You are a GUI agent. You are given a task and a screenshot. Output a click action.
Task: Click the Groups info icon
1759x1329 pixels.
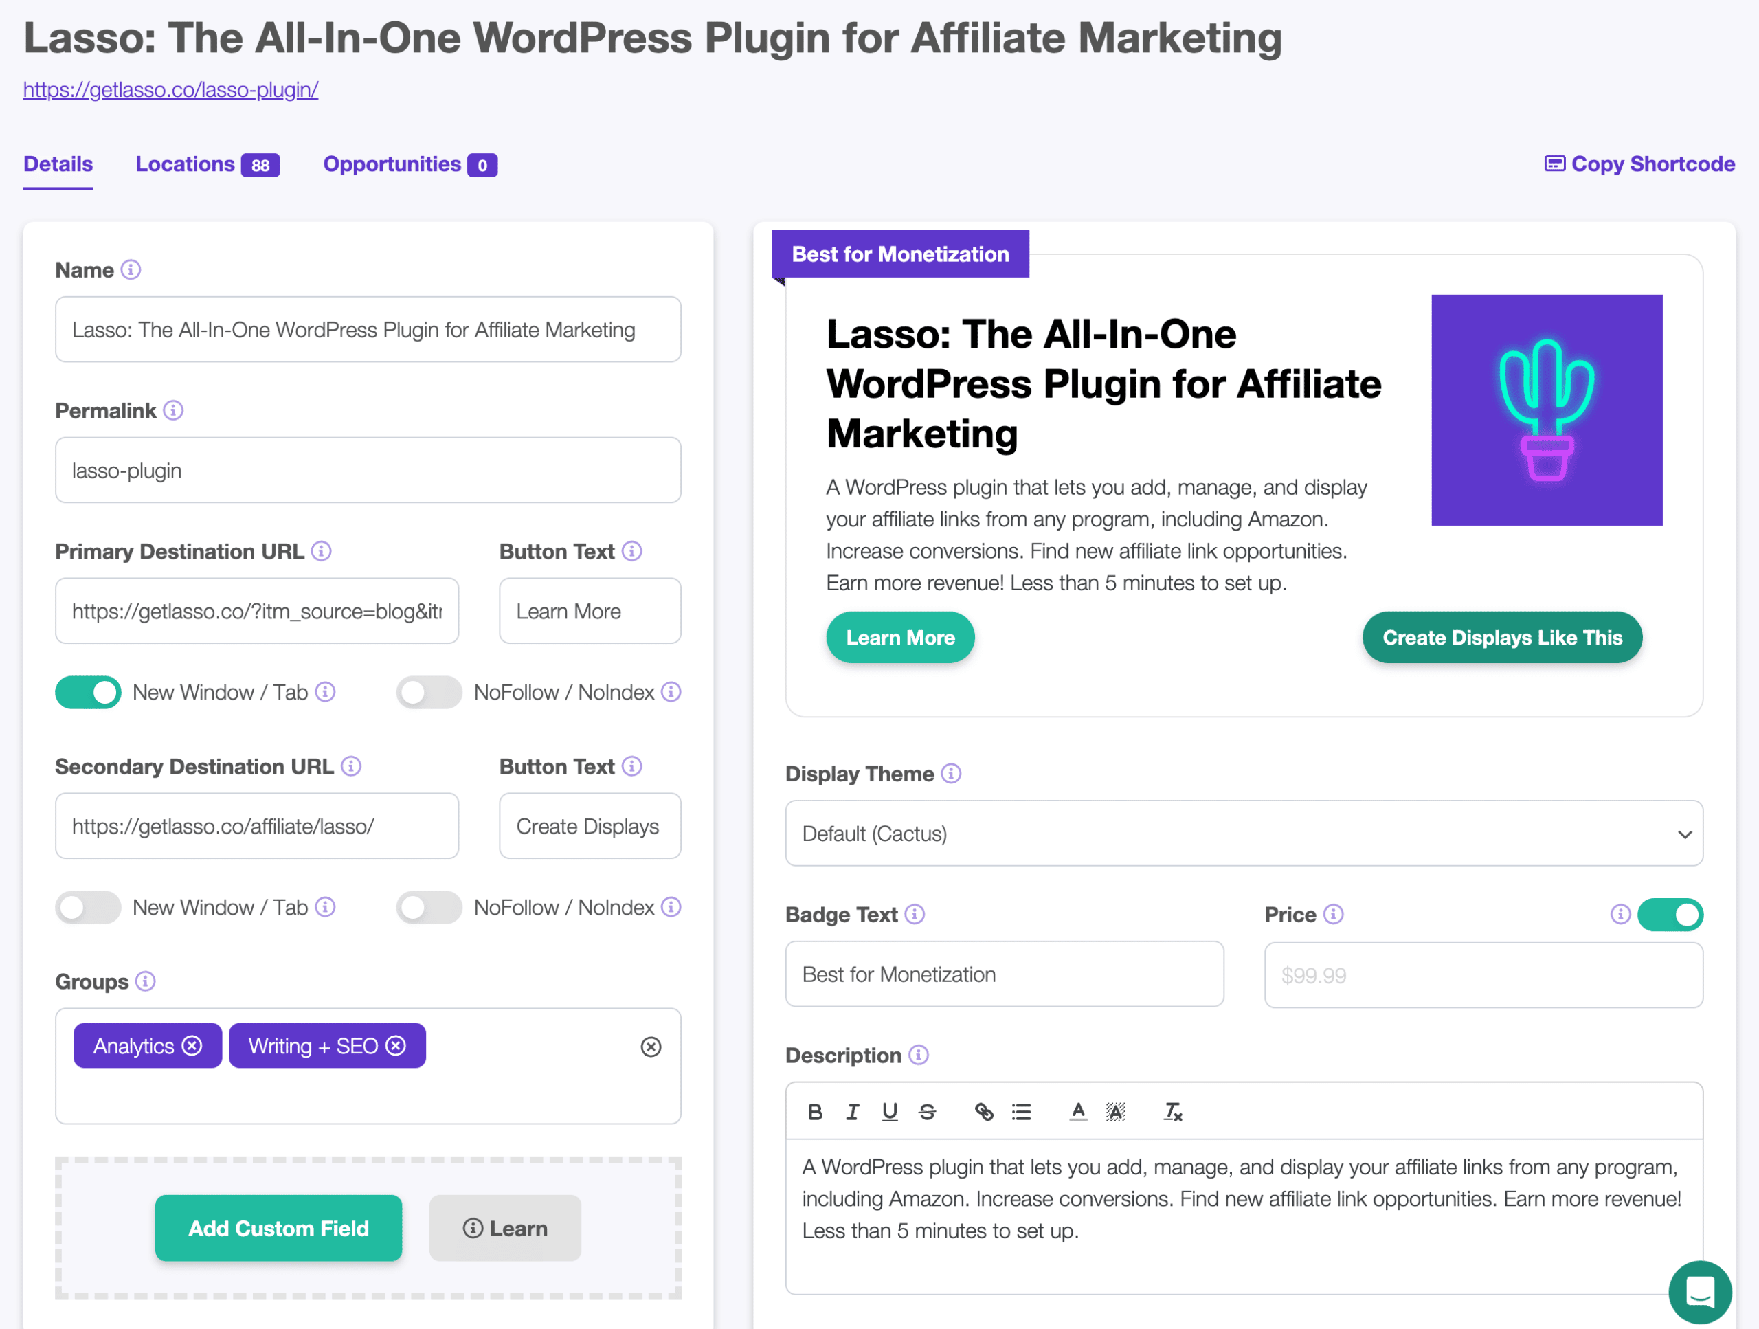146,981
